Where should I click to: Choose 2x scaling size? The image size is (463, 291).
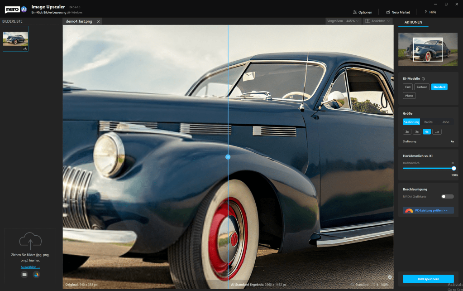pos(407,131)
